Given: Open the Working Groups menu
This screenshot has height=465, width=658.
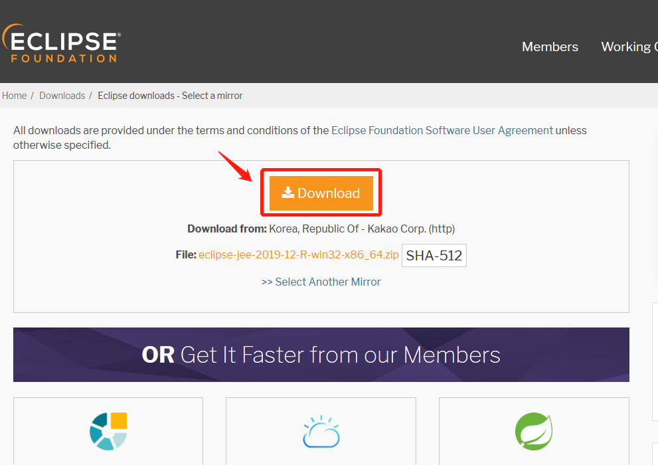Looking at the screenshot, I should (x=629, y=46).
